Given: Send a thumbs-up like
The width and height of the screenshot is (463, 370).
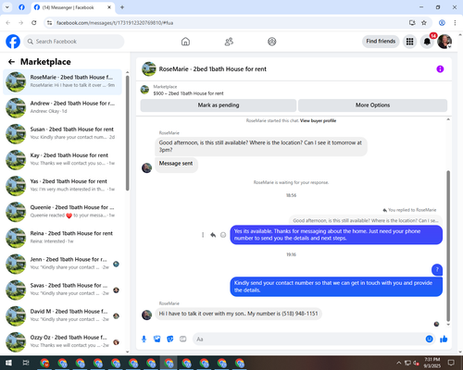Looking at the screenshot, I should 444,339.
